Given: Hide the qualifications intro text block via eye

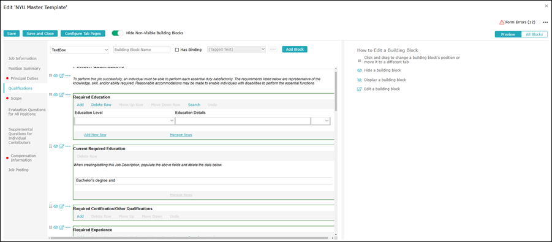Looking at the screenshot, I should click(56, 75).
